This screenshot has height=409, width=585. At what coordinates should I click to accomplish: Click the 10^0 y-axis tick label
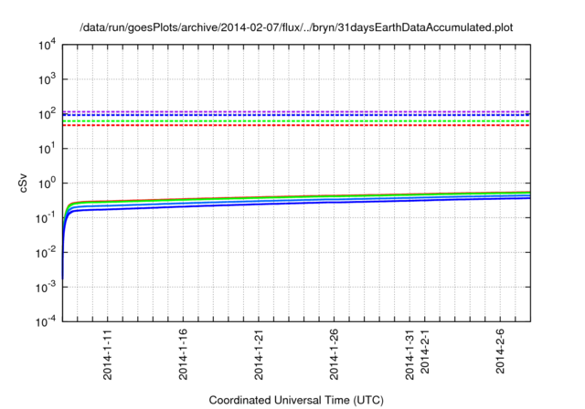[x=48, y=183]
